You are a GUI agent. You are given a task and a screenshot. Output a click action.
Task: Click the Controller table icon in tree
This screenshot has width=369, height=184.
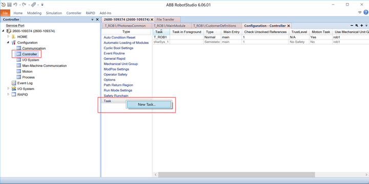pyautogui.click(x=18, y=54)
